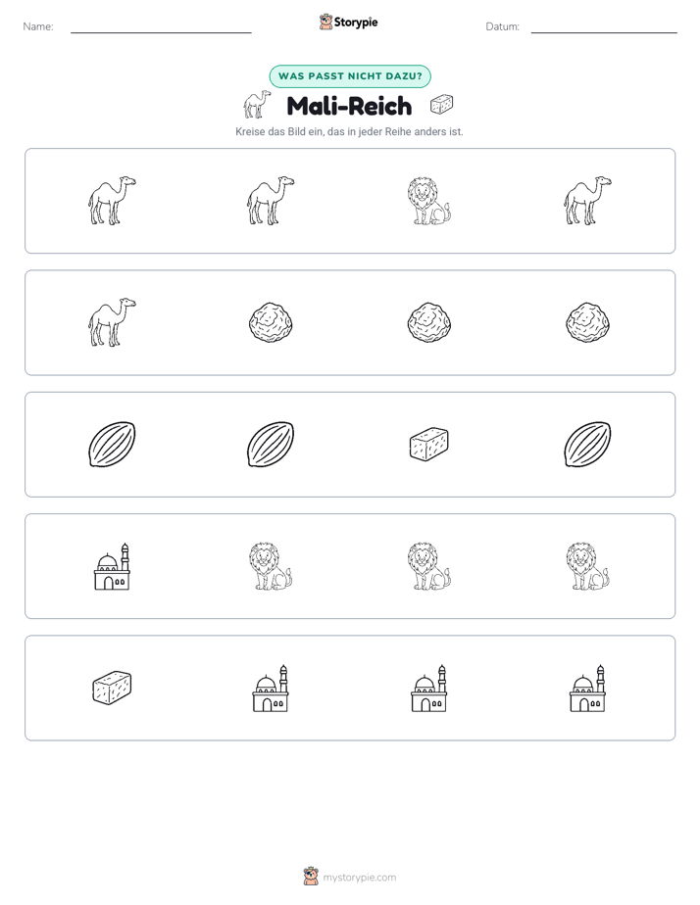The image size is (700, 905).
Task: Select the first cocoa pod in row three
Action: click(112, 444)
